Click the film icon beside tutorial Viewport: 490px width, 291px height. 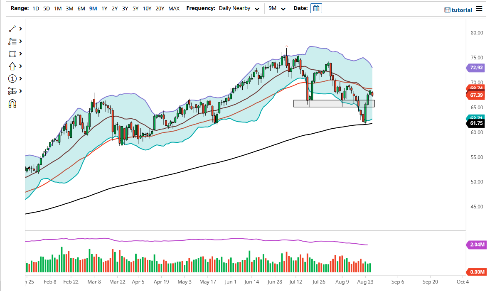tap(448, 10)
